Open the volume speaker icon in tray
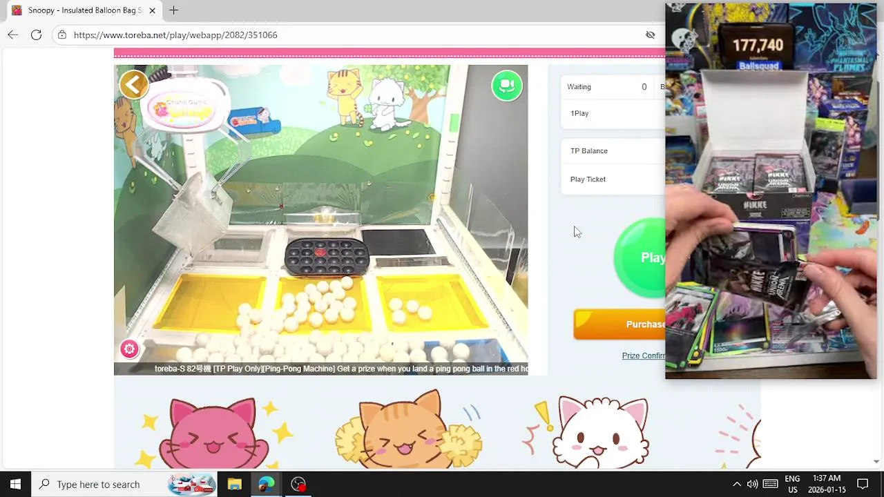The width and height of the screenshot is (884, 497). (x=752, y=484)
